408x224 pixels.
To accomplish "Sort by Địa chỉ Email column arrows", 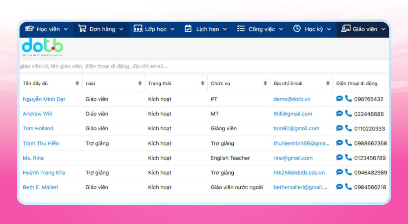I will pyautogui.click(x=328, y=83).
